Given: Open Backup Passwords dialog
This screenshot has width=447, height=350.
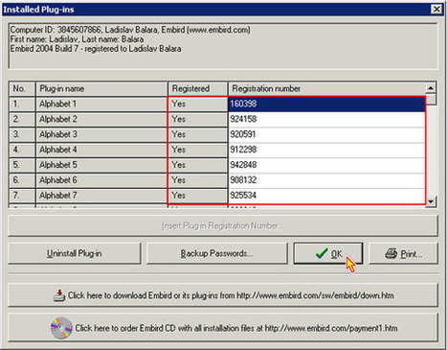Looking at the screenshot, I should 216,253.
